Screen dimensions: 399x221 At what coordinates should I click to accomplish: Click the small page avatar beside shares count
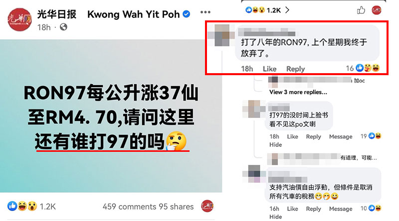coord(207,206)
